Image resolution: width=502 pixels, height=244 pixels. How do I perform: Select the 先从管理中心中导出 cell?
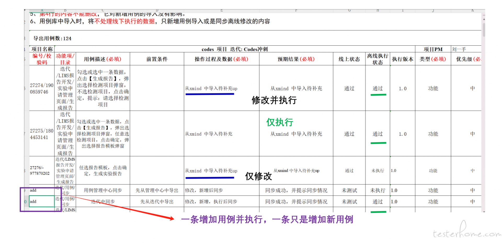pyautogui.click(x=157, y=191)
